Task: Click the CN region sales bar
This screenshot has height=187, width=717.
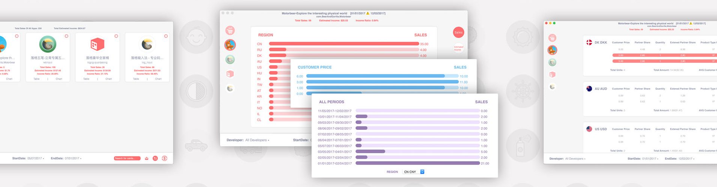Action: pos(343,44)
